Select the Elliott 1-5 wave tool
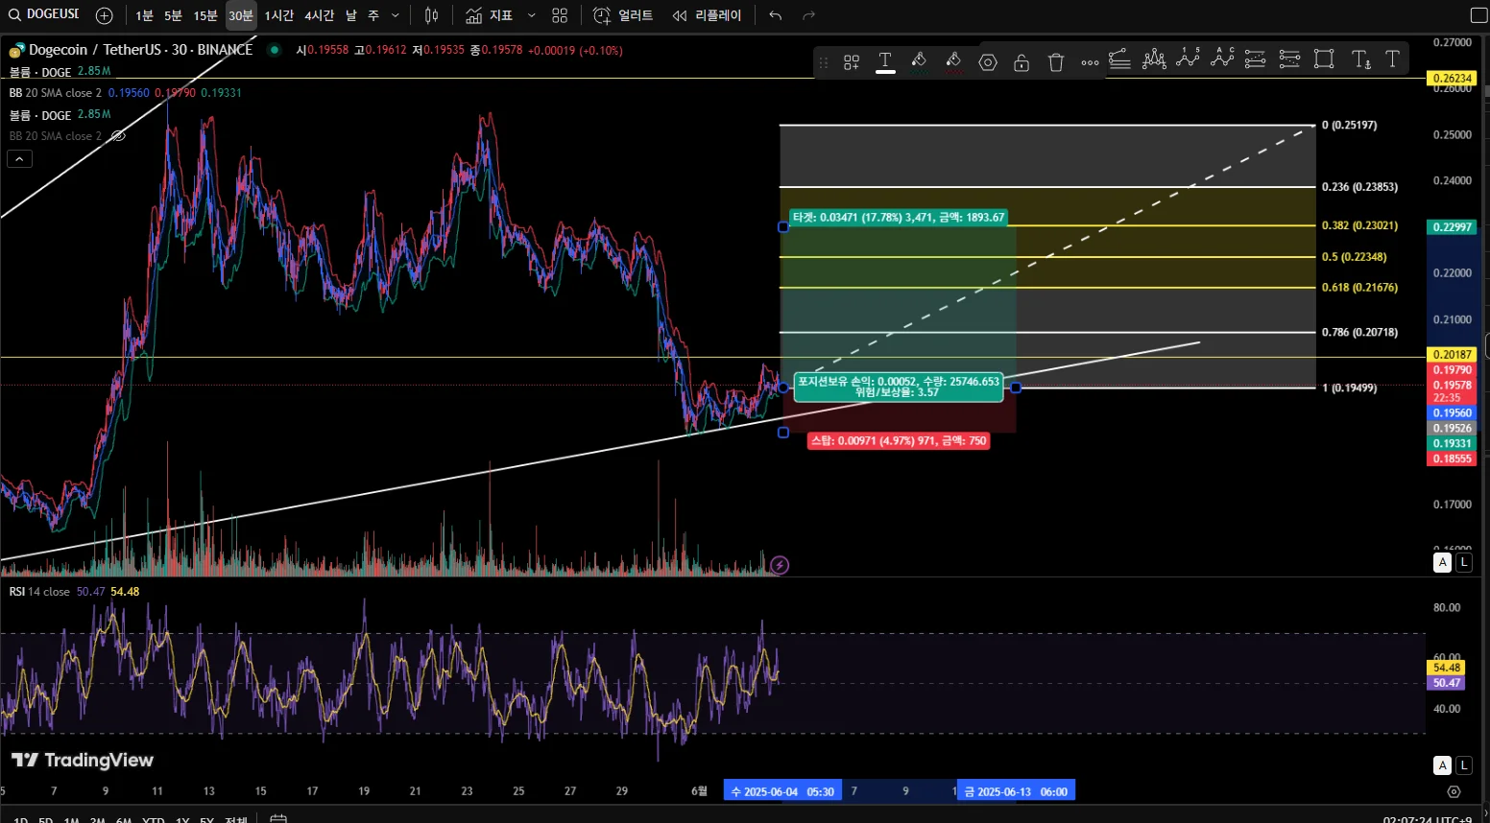 point(1189,58)
